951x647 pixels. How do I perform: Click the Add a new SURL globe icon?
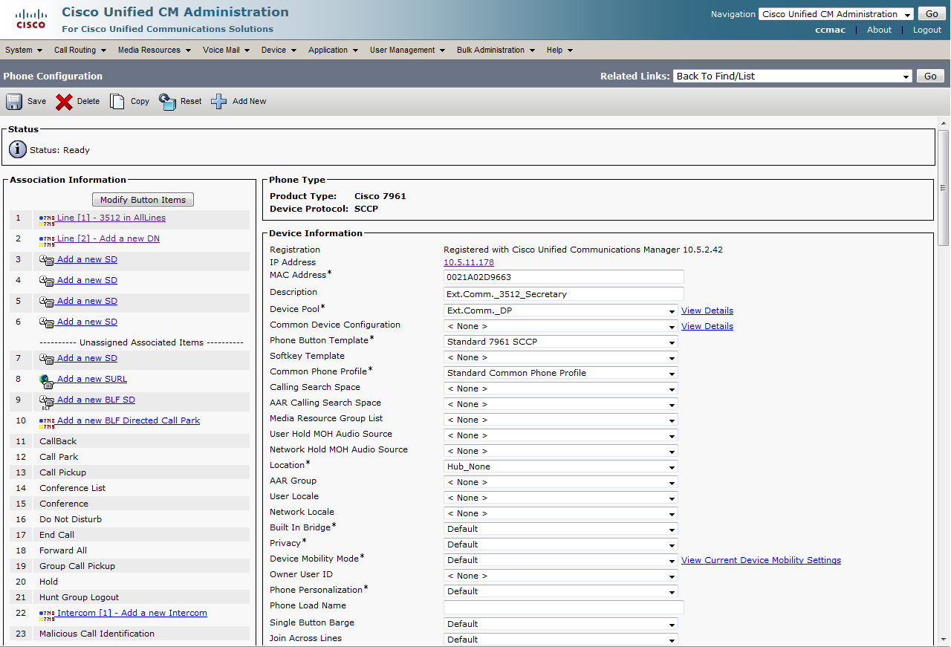tap(46, 380)
